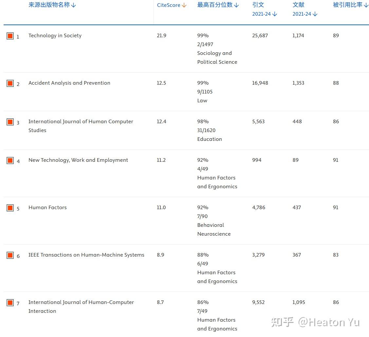Open the Accident Analysis and Prevention link
369x337 pixels.
pos(69,83)
